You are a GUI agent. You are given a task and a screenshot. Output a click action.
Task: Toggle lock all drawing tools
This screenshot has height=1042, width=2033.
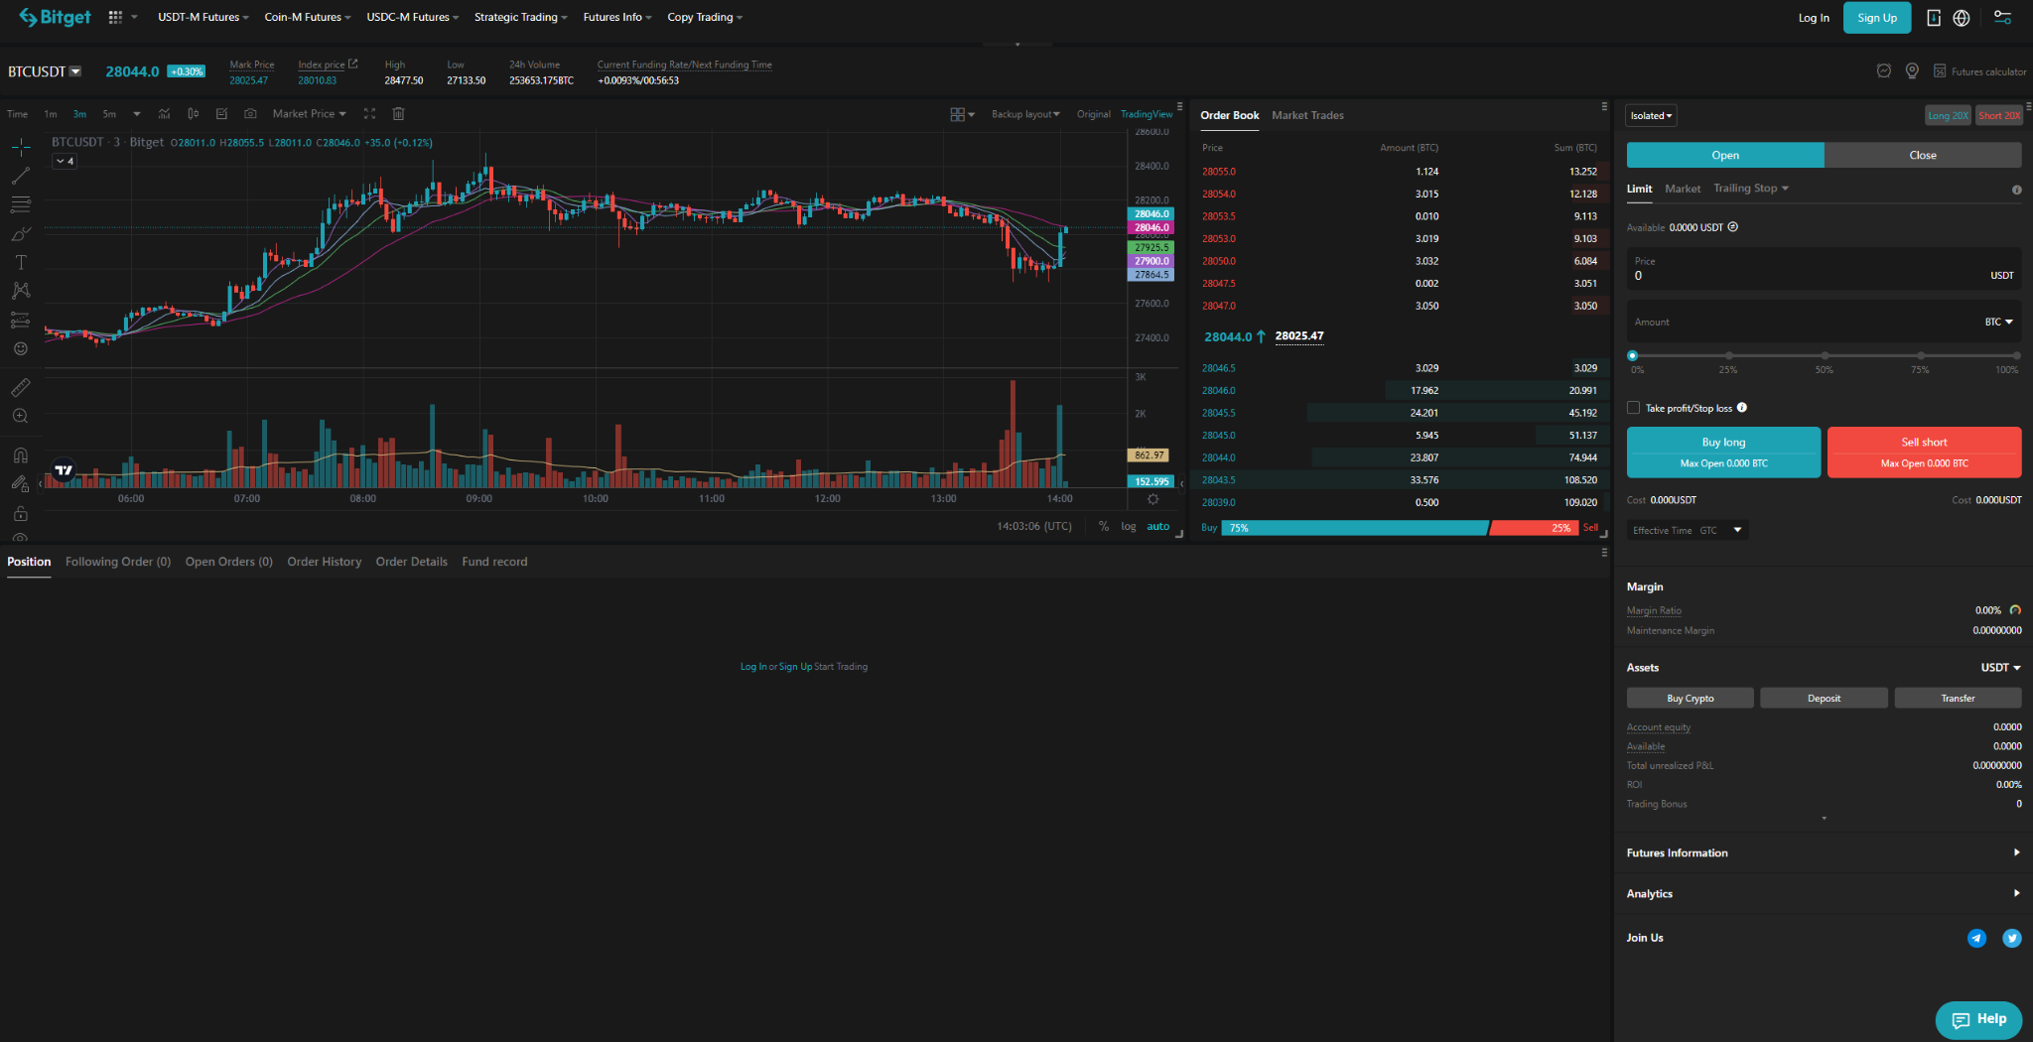pos(21,513)
